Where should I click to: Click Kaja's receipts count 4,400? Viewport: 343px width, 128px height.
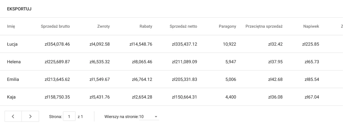point(229,96)
